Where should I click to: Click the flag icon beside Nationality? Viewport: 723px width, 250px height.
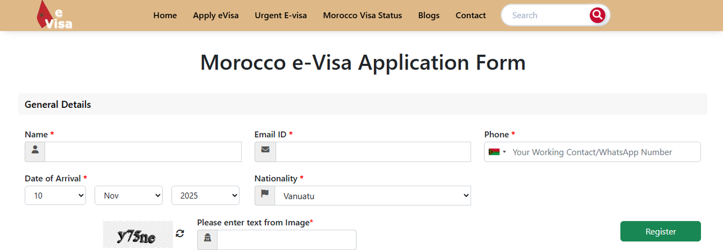[265, 195]
